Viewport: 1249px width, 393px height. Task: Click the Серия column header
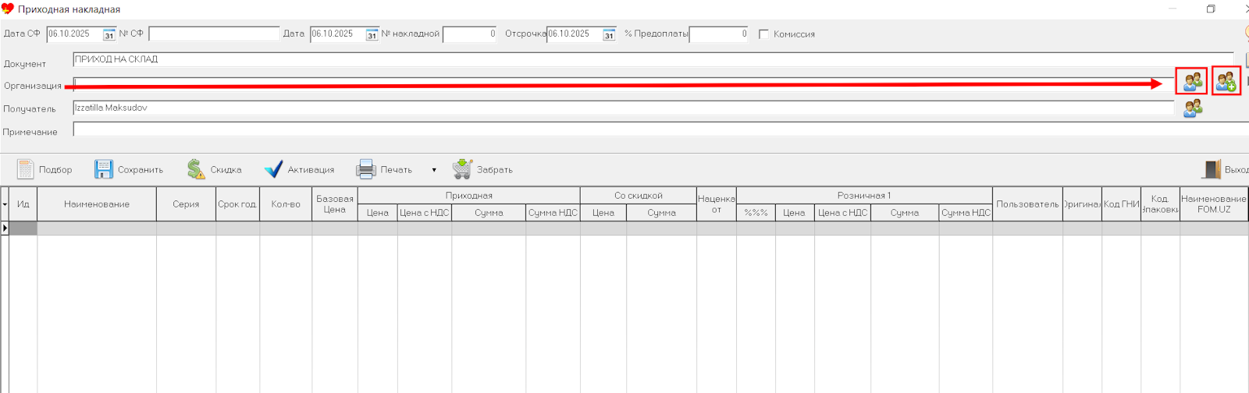coord(186,204)
